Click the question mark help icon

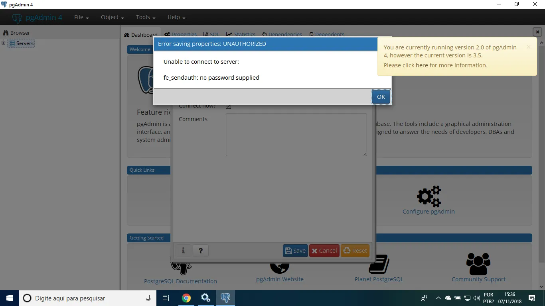(x=201, y=251)
